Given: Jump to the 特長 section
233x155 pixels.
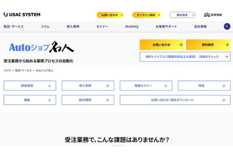Looking at the screenshot, I should click(204, 86).
